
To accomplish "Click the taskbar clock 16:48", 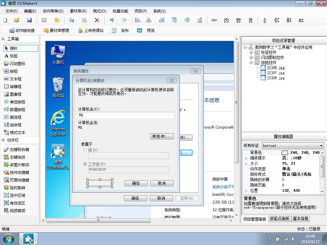I will (x=310, y=236).
